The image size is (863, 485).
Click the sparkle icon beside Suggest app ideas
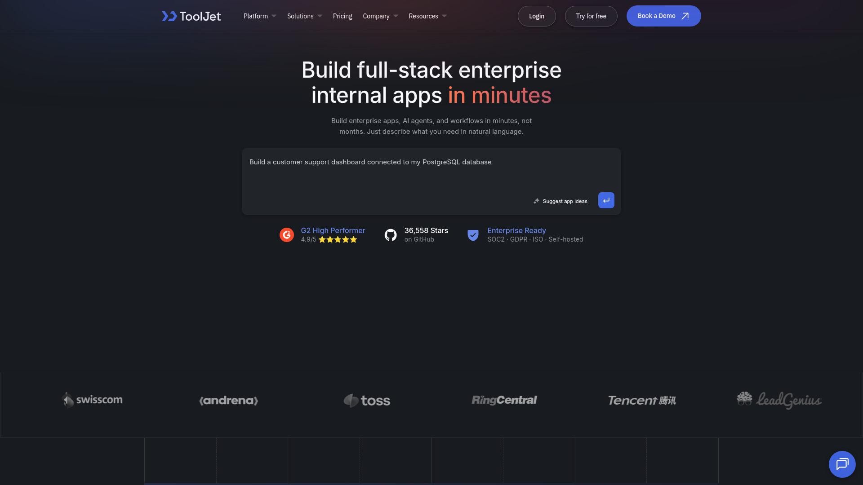pyautogui.click(x=536, y=201)
